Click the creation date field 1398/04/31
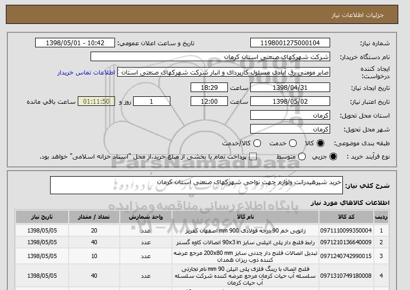This screenshot has height=290, width=410. point(290,87)
